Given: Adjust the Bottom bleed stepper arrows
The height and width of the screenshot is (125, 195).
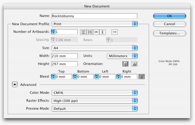Looking at the screenshot, I should coord(75,77).
